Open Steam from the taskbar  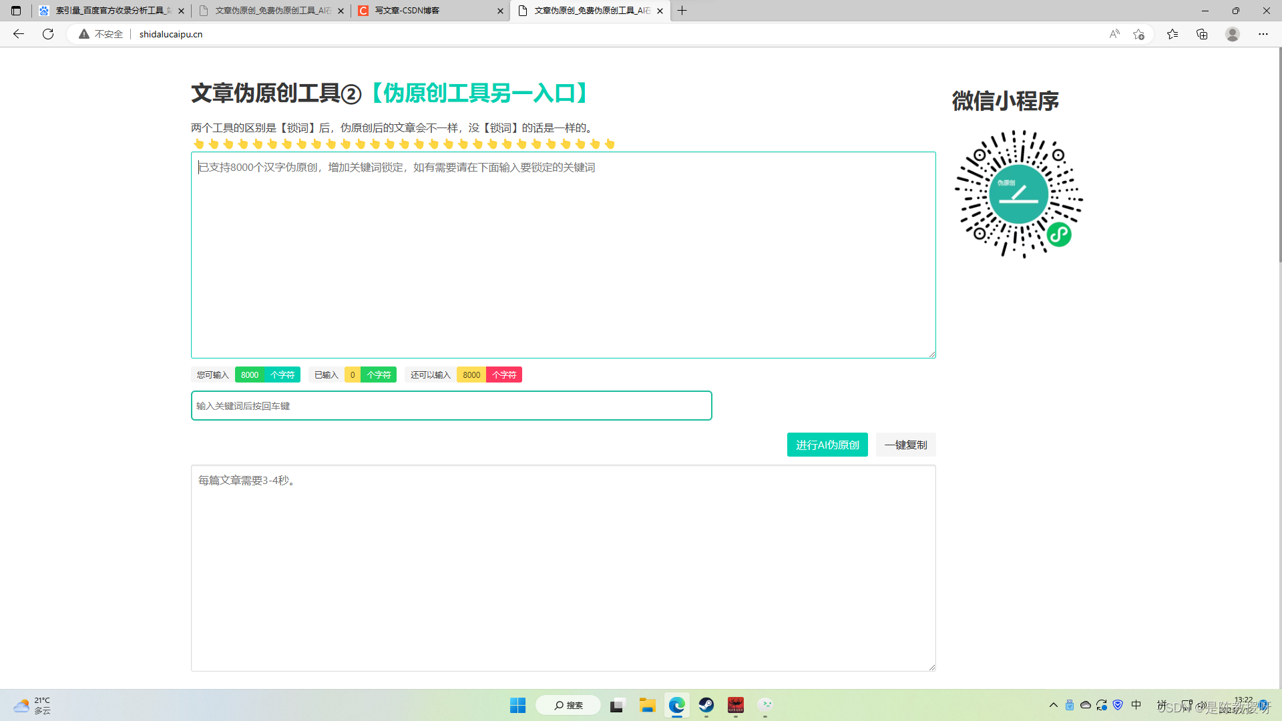coord(706,705)
